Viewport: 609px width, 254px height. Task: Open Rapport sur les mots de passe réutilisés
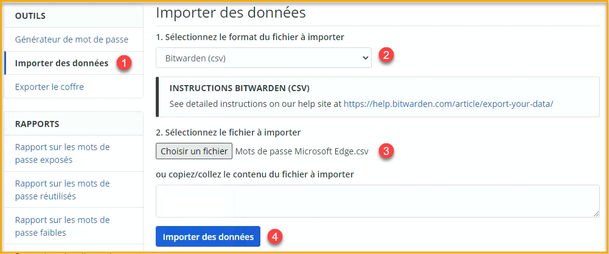click(x=62, y=190)
